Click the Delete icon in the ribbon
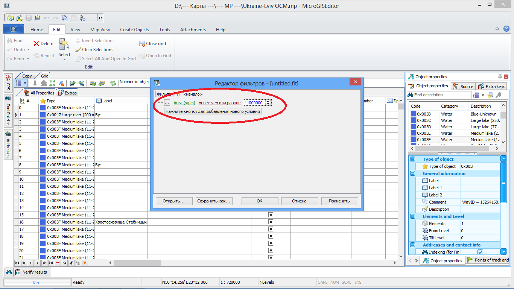Image resolution: width=514 pixels, height=289 pixels. click(36, 44)
